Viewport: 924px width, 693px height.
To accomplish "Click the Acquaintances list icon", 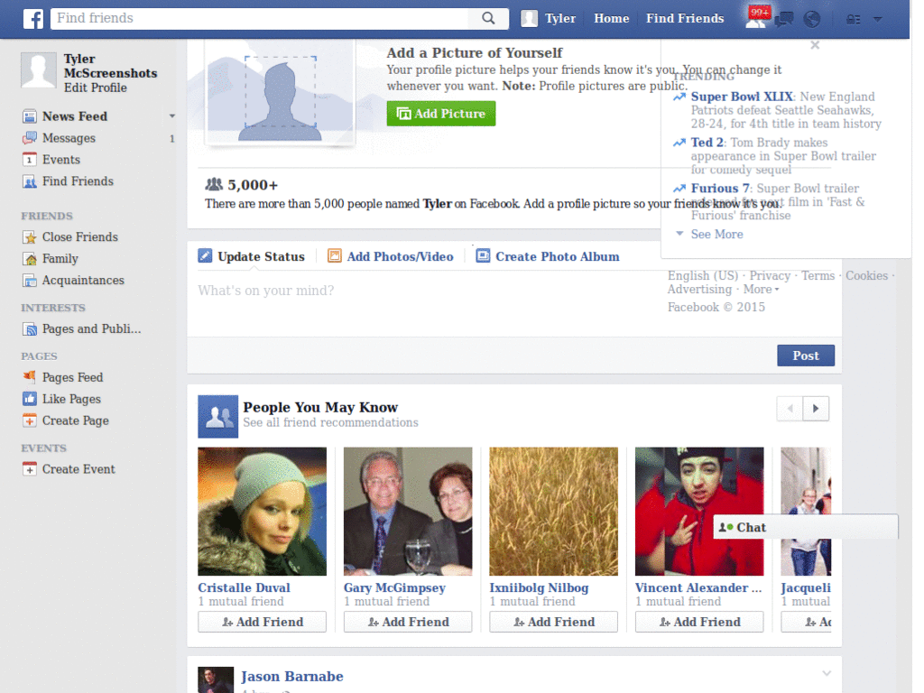I will 30,281.
